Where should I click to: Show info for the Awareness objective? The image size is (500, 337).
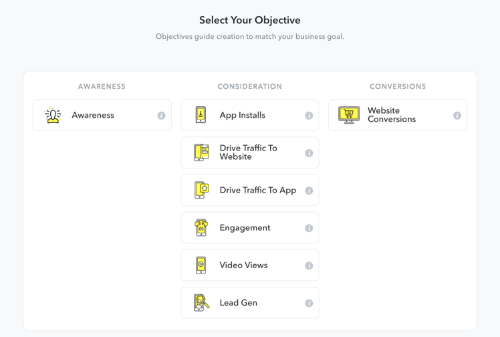pos(161,116)
